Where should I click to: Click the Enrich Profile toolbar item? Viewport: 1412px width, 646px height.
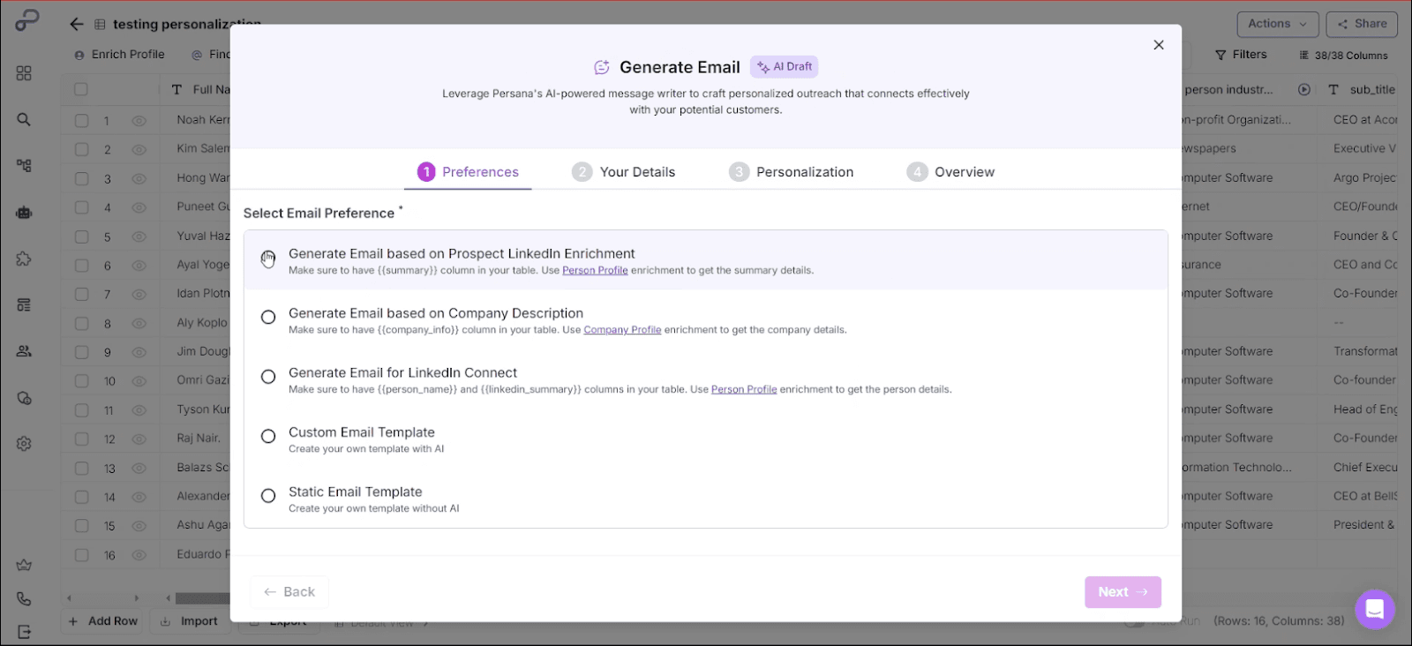pos(119,55)
